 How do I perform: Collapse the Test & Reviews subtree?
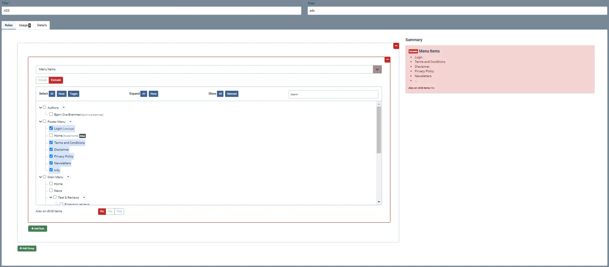click(x=51, y=197)
